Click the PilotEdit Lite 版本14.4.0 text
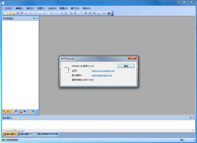The width and height of the screenshot is (197, 143). pos(83,66)
